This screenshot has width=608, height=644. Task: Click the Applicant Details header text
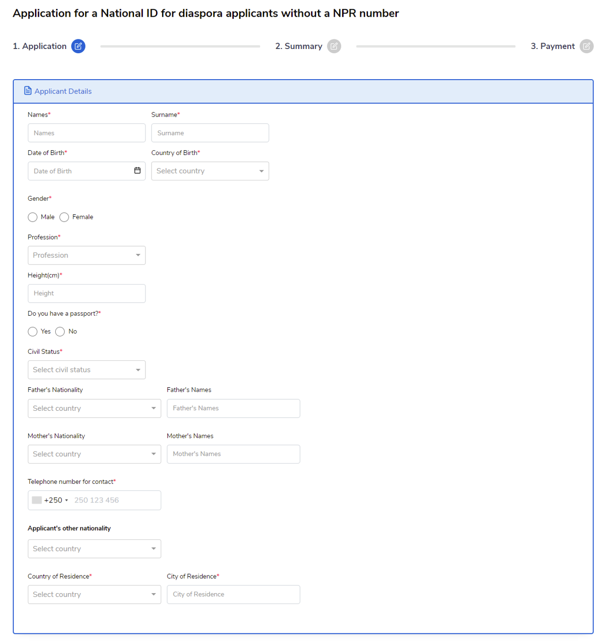[x=63, y=91]
